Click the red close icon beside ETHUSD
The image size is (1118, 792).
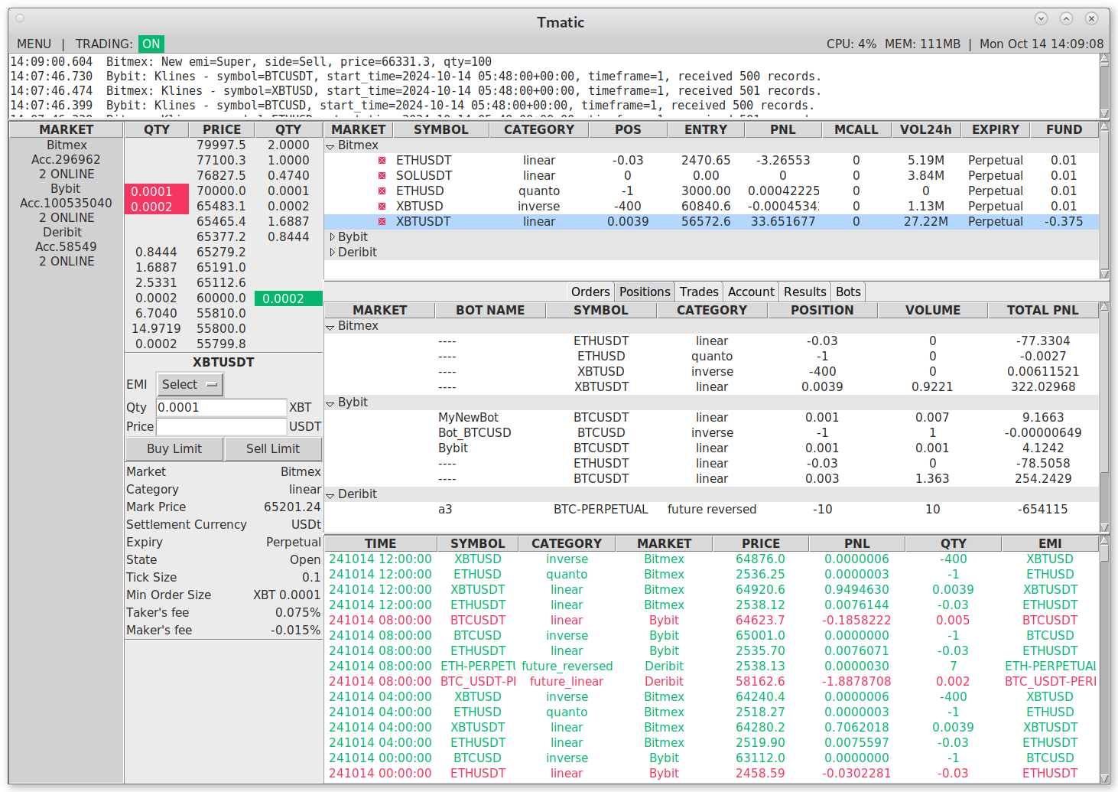click(382, 191)
